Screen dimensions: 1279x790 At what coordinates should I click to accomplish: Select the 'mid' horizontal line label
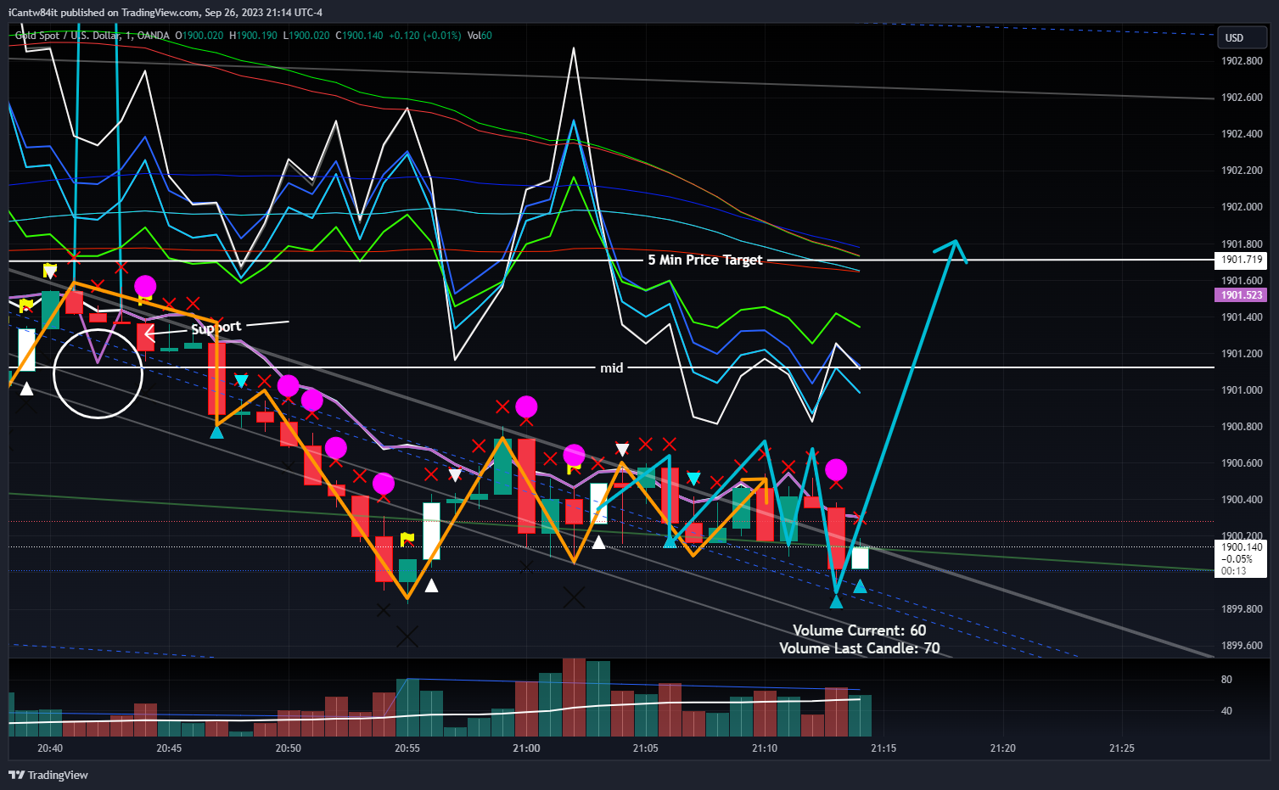[x=611, y=367]
